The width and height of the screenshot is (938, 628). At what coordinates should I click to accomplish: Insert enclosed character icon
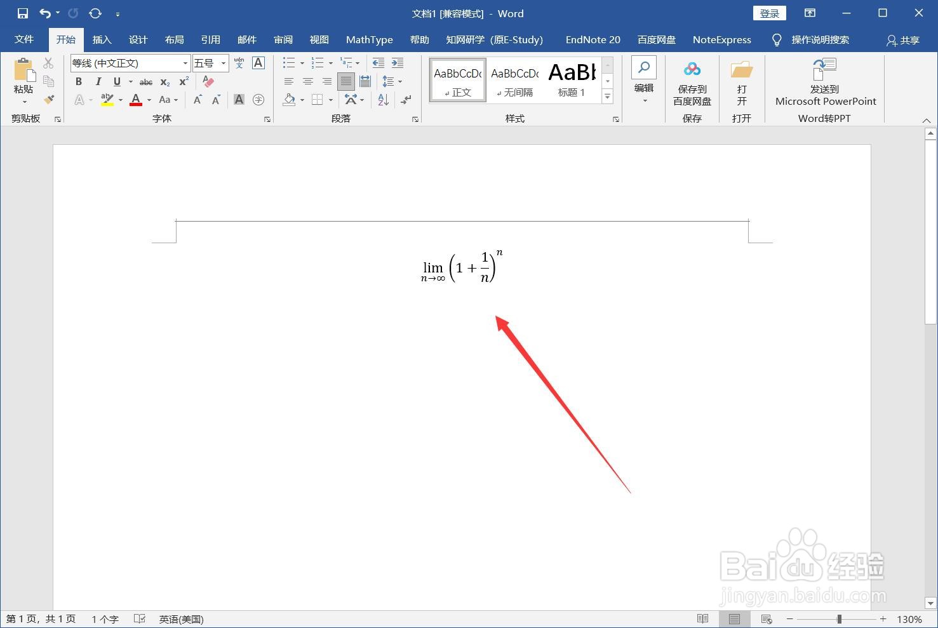[x=258, y=100]
